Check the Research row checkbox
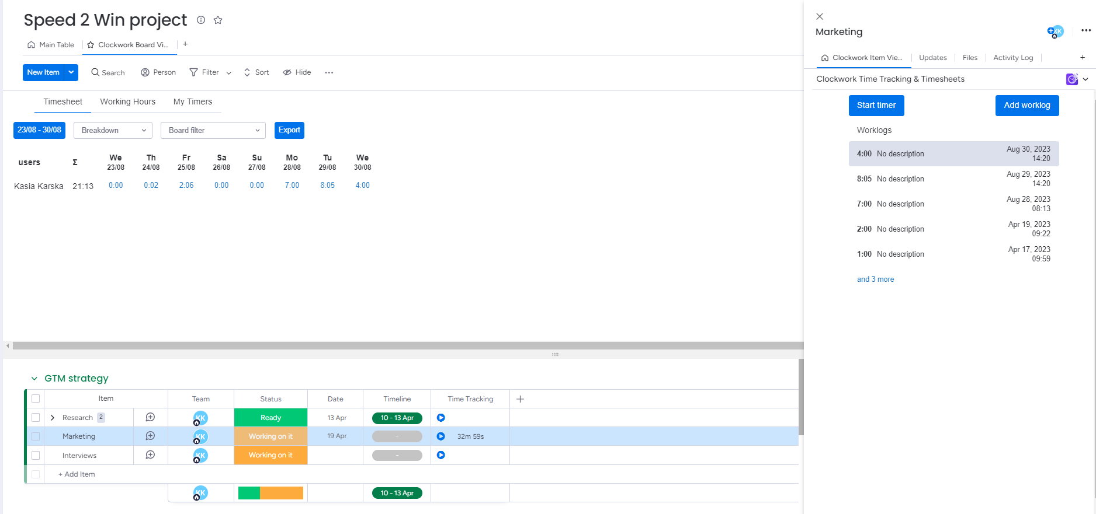This screenshot has height=514, width=1096. [x=36, y=418]
